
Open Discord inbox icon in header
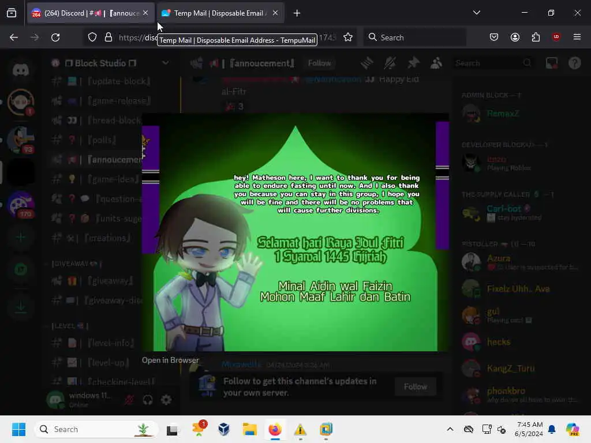coord(552,63)
